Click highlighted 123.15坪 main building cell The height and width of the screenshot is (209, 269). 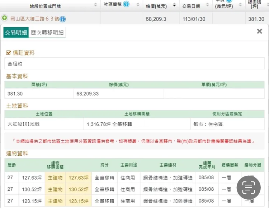tap(79, 201)
